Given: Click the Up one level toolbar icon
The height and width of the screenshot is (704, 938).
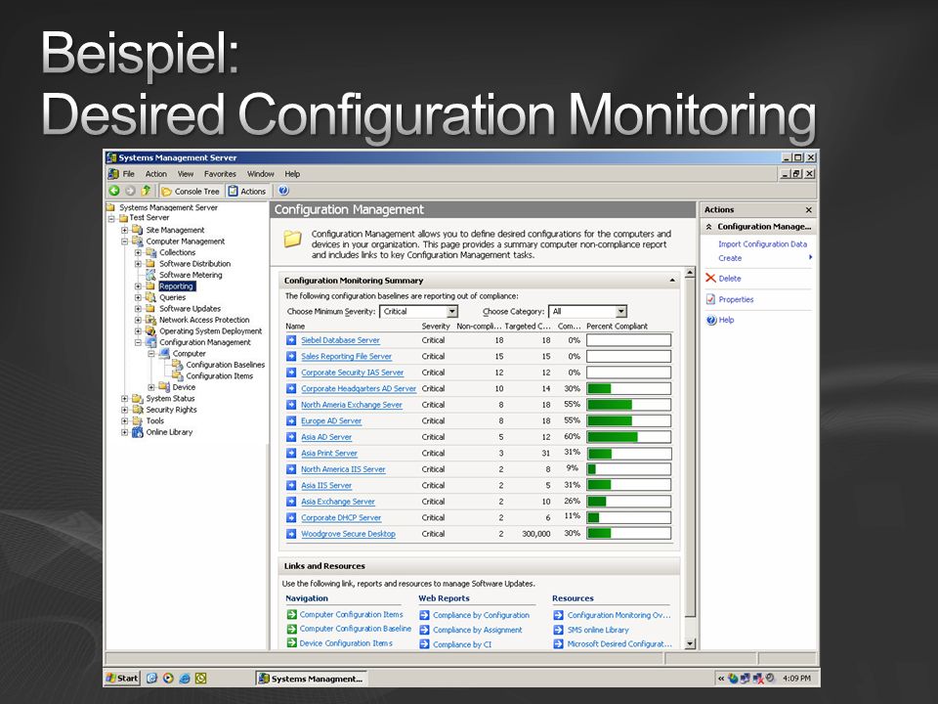Looking at the screenshot, I should point(146,191).
